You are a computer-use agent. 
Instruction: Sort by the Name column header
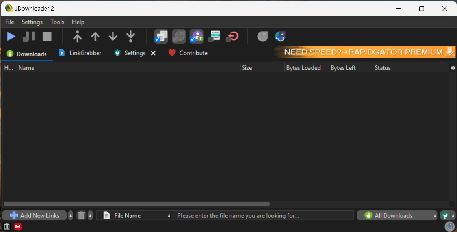(128, 68)
